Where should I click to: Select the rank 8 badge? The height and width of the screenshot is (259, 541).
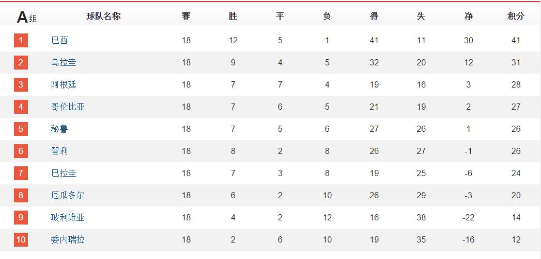[21, 195]
